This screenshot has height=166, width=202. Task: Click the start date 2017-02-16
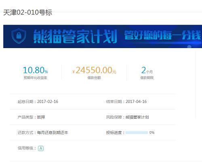tap(48, 101)
